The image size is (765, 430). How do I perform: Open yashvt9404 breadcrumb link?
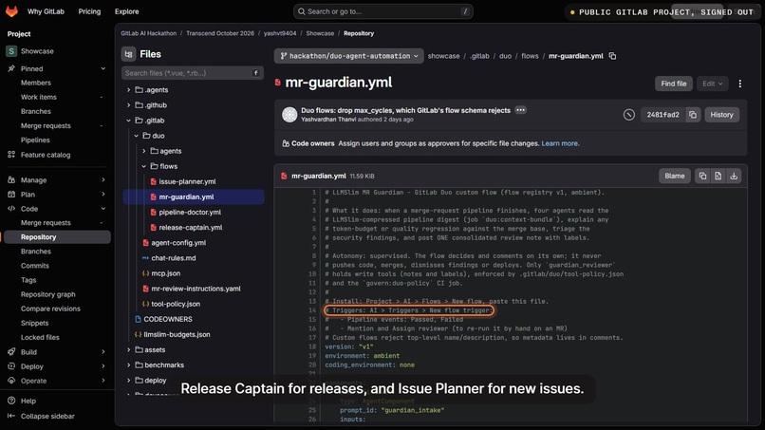(x=280, y=33)
